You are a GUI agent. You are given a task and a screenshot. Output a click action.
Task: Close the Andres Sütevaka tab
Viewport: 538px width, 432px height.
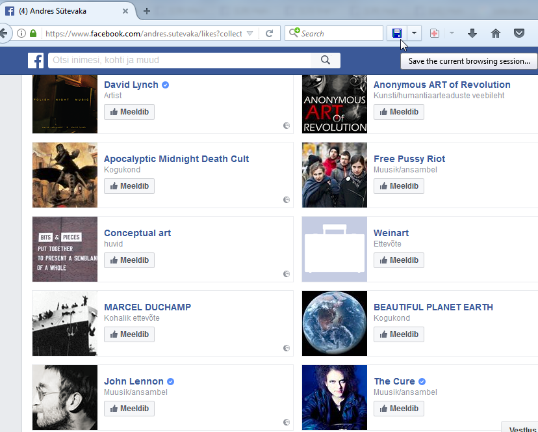[x=125, y=11]
